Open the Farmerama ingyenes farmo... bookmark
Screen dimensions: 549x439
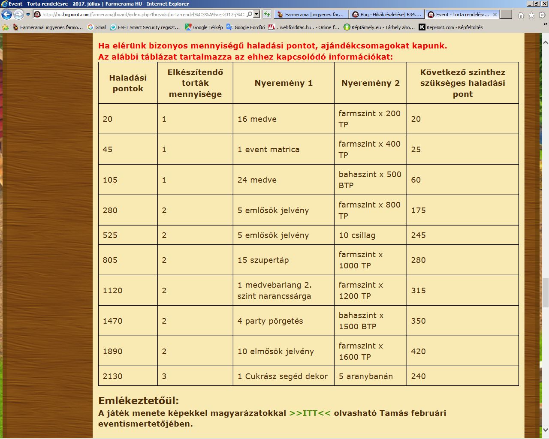[x=48, y=27]
